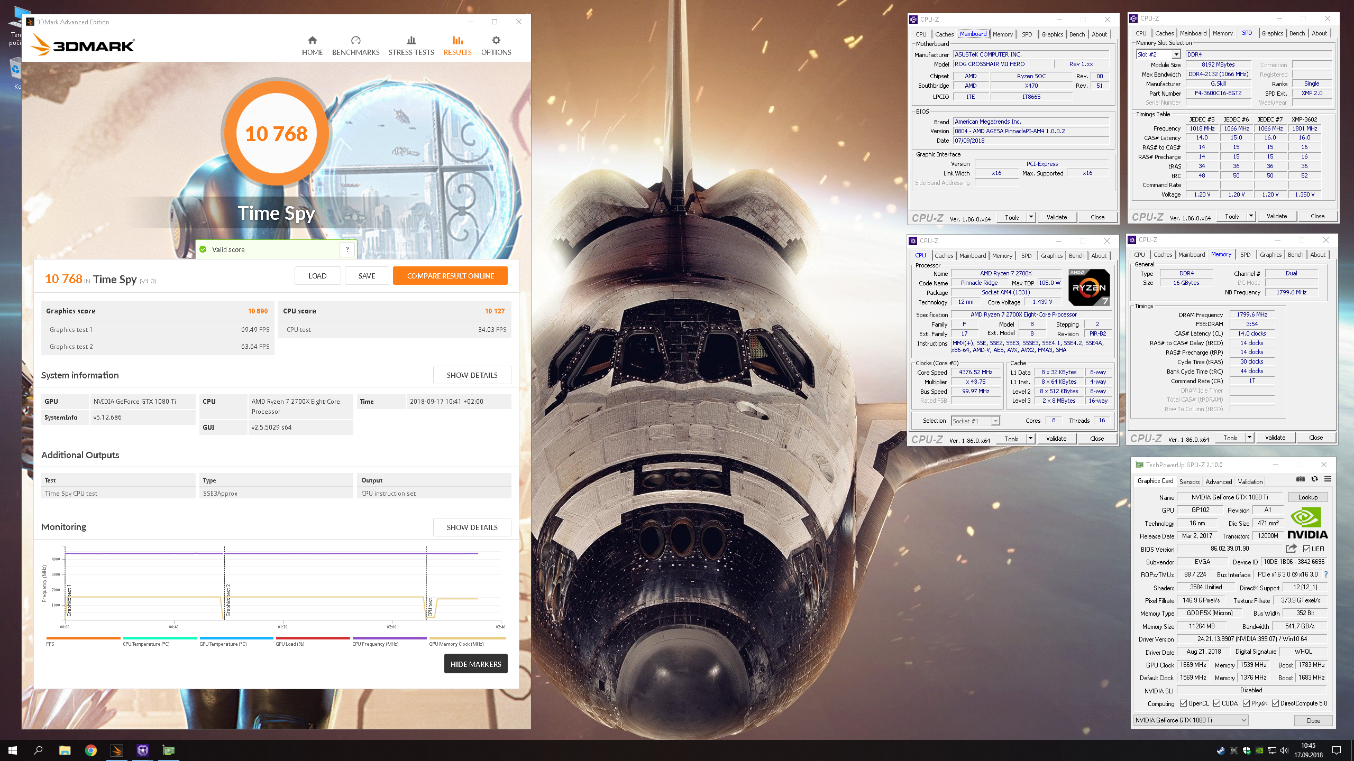The height and width of the screenshot is (761, 1354).
Task: Switch to Graphics tab in CPU-Z SPD window
Action: [1272, 33]
